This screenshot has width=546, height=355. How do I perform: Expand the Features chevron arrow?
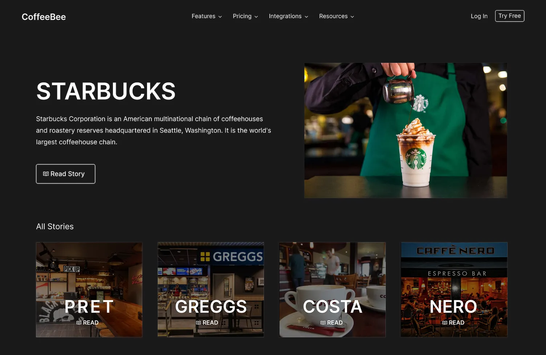pos(220,17)
